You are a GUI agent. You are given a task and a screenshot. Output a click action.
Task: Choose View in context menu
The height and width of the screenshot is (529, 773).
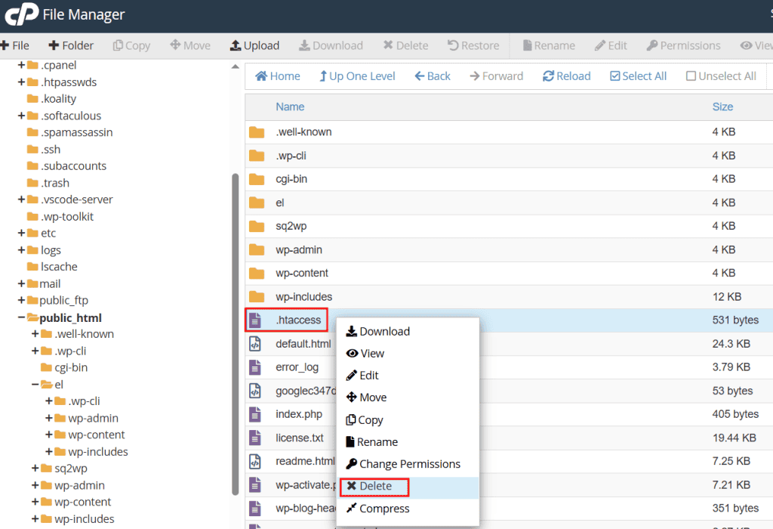(x=365, y=354)
